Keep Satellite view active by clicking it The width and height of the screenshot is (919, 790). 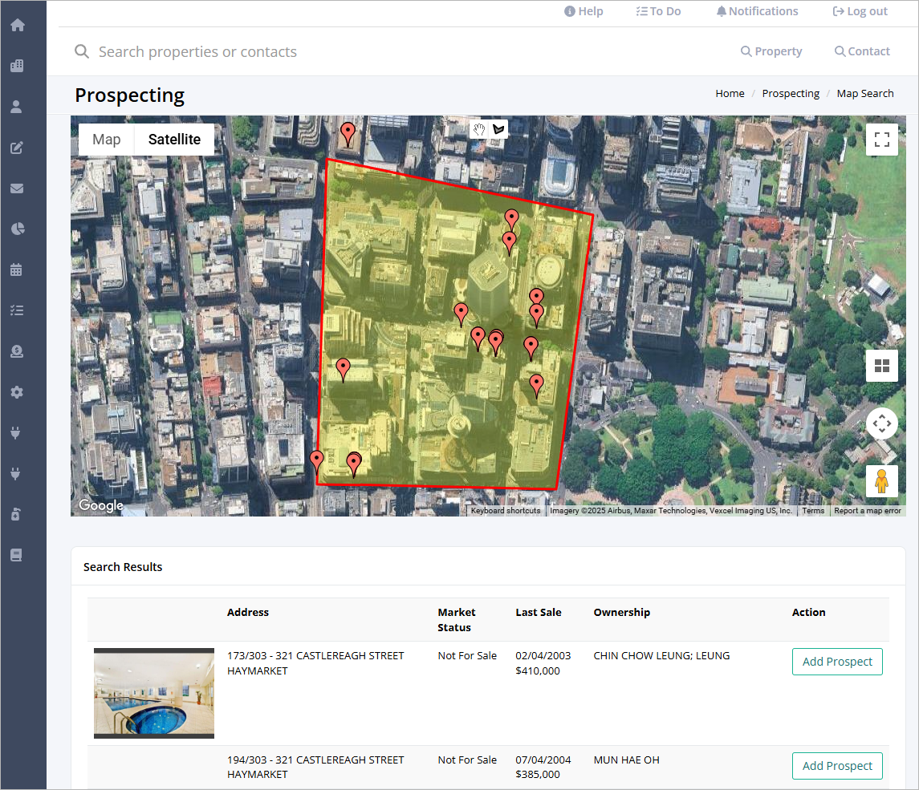point(174,139)
